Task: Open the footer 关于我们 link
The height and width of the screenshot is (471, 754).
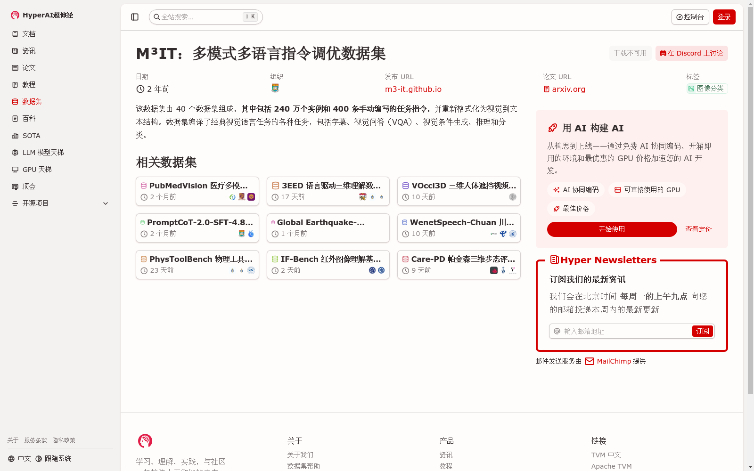Action: pos(300,455)
